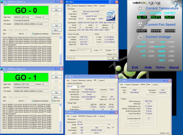Click the Intel Core 2 logo in CPU-Z
The height and width of the screenshot is (135, 183).
[x=111, y=15]
